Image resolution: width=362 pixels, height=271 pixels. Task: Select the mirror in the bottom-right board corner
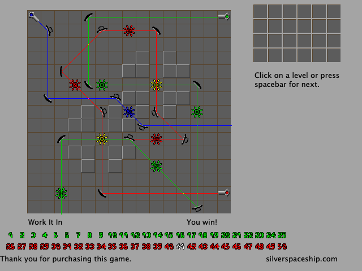coord(197,208)
